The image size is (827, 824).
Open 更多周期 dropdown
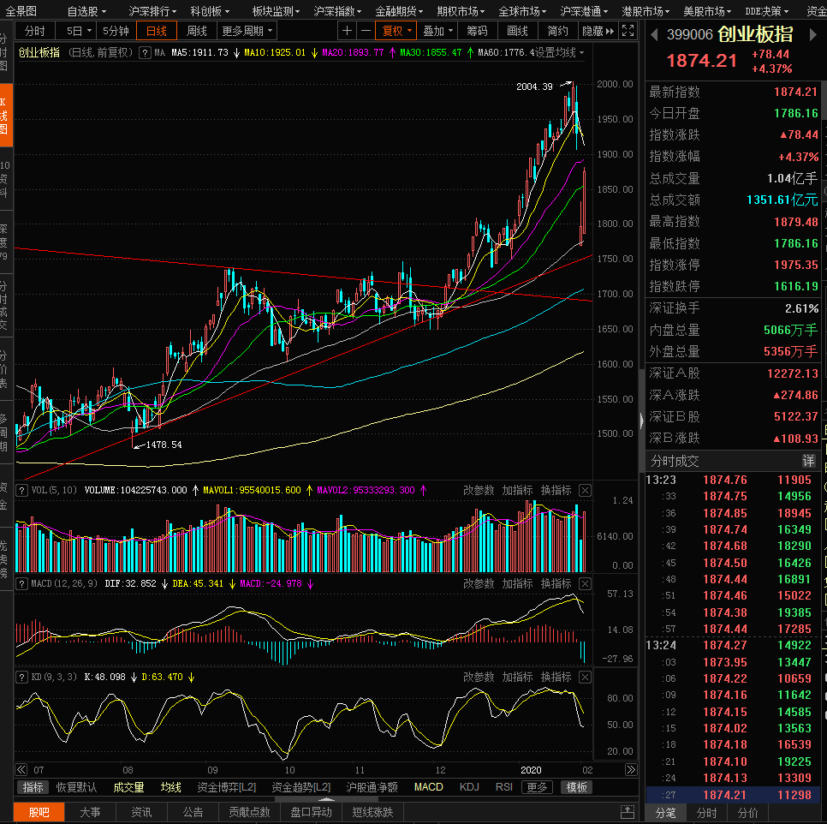247,31
